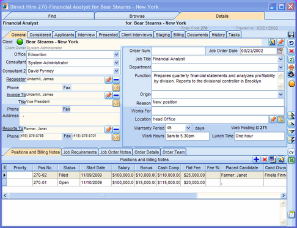The image size is (297, 228).
Task: Click the Lunch Time field
Action: [x=260, y=136]
